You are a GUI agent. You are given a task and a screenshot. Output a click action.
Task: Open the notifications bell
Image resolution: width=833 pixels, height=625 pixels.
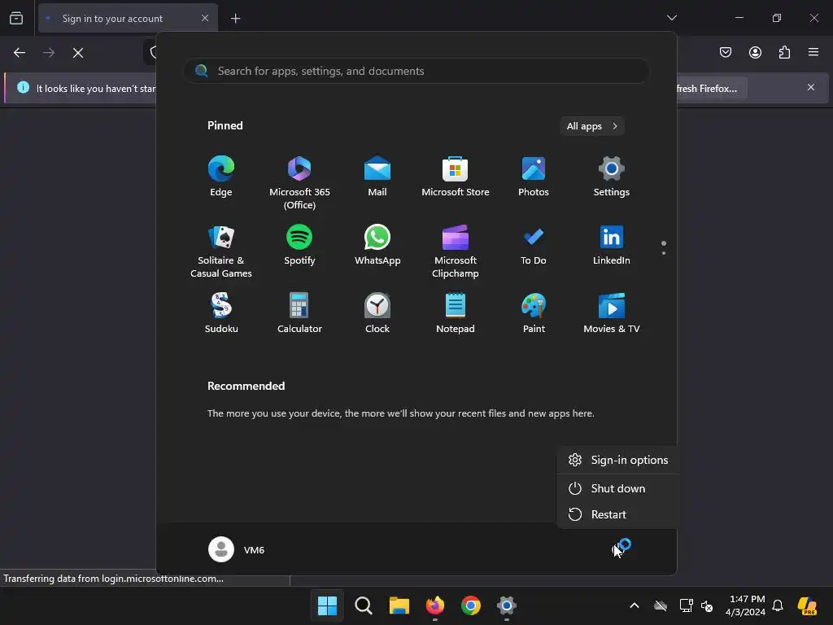tap(778, 605)
